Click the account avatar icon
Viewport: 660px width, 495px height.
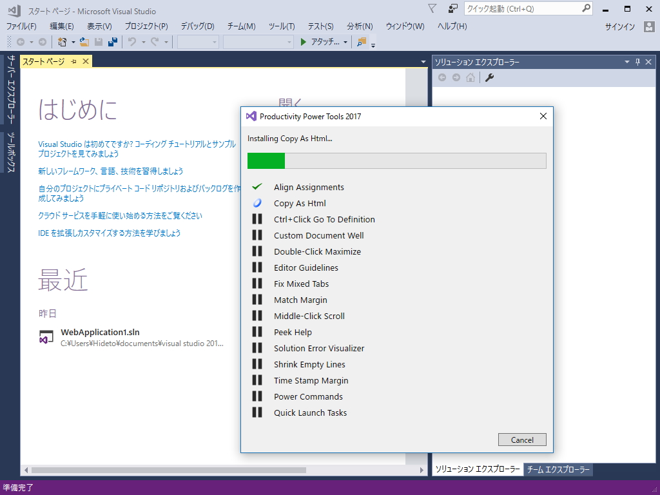[x=649, y=27]
